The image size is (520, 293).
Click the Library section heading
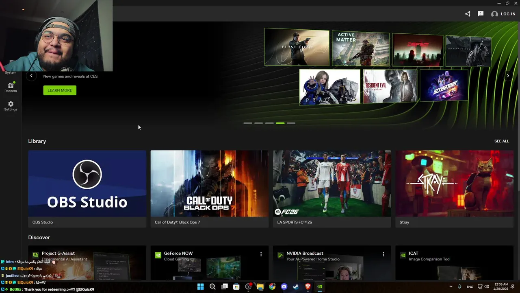coord(37,141)
